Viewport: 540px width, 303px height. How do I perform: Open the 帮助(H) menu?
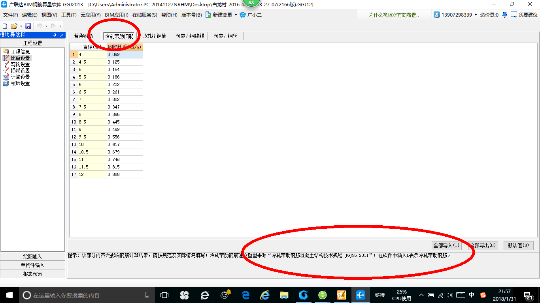169,15
